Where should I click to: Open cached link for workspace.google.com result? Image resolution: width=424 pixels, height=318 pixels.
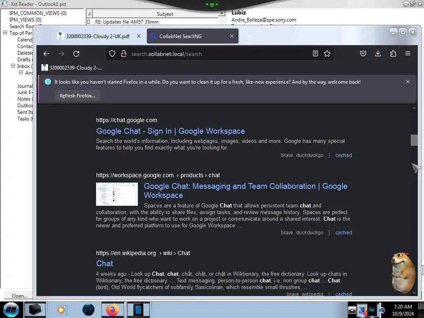click(x=343, y=233)
